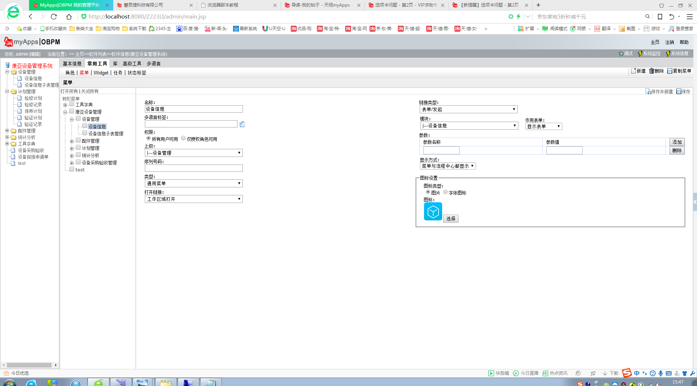Screen dimensions: 697x386
Task: Click 注销 logout link
Action: 669,42
